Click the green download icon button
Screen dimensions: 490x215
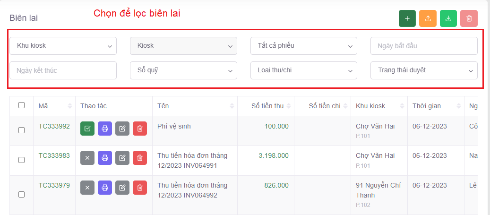(448, 18)
